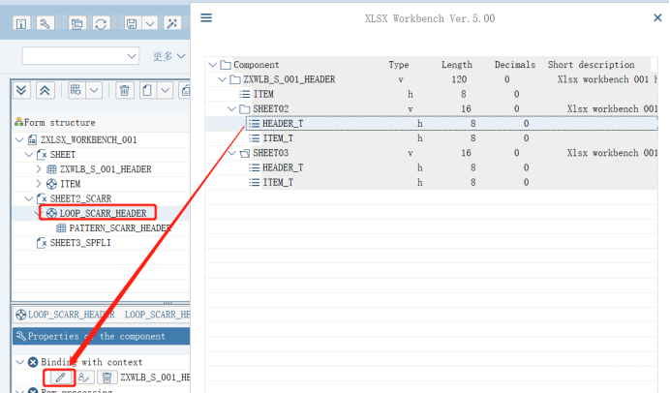Click the wrench settings toolbar icon
The width and height of the screenshot is (670, 393).
(x=45, y=23)
